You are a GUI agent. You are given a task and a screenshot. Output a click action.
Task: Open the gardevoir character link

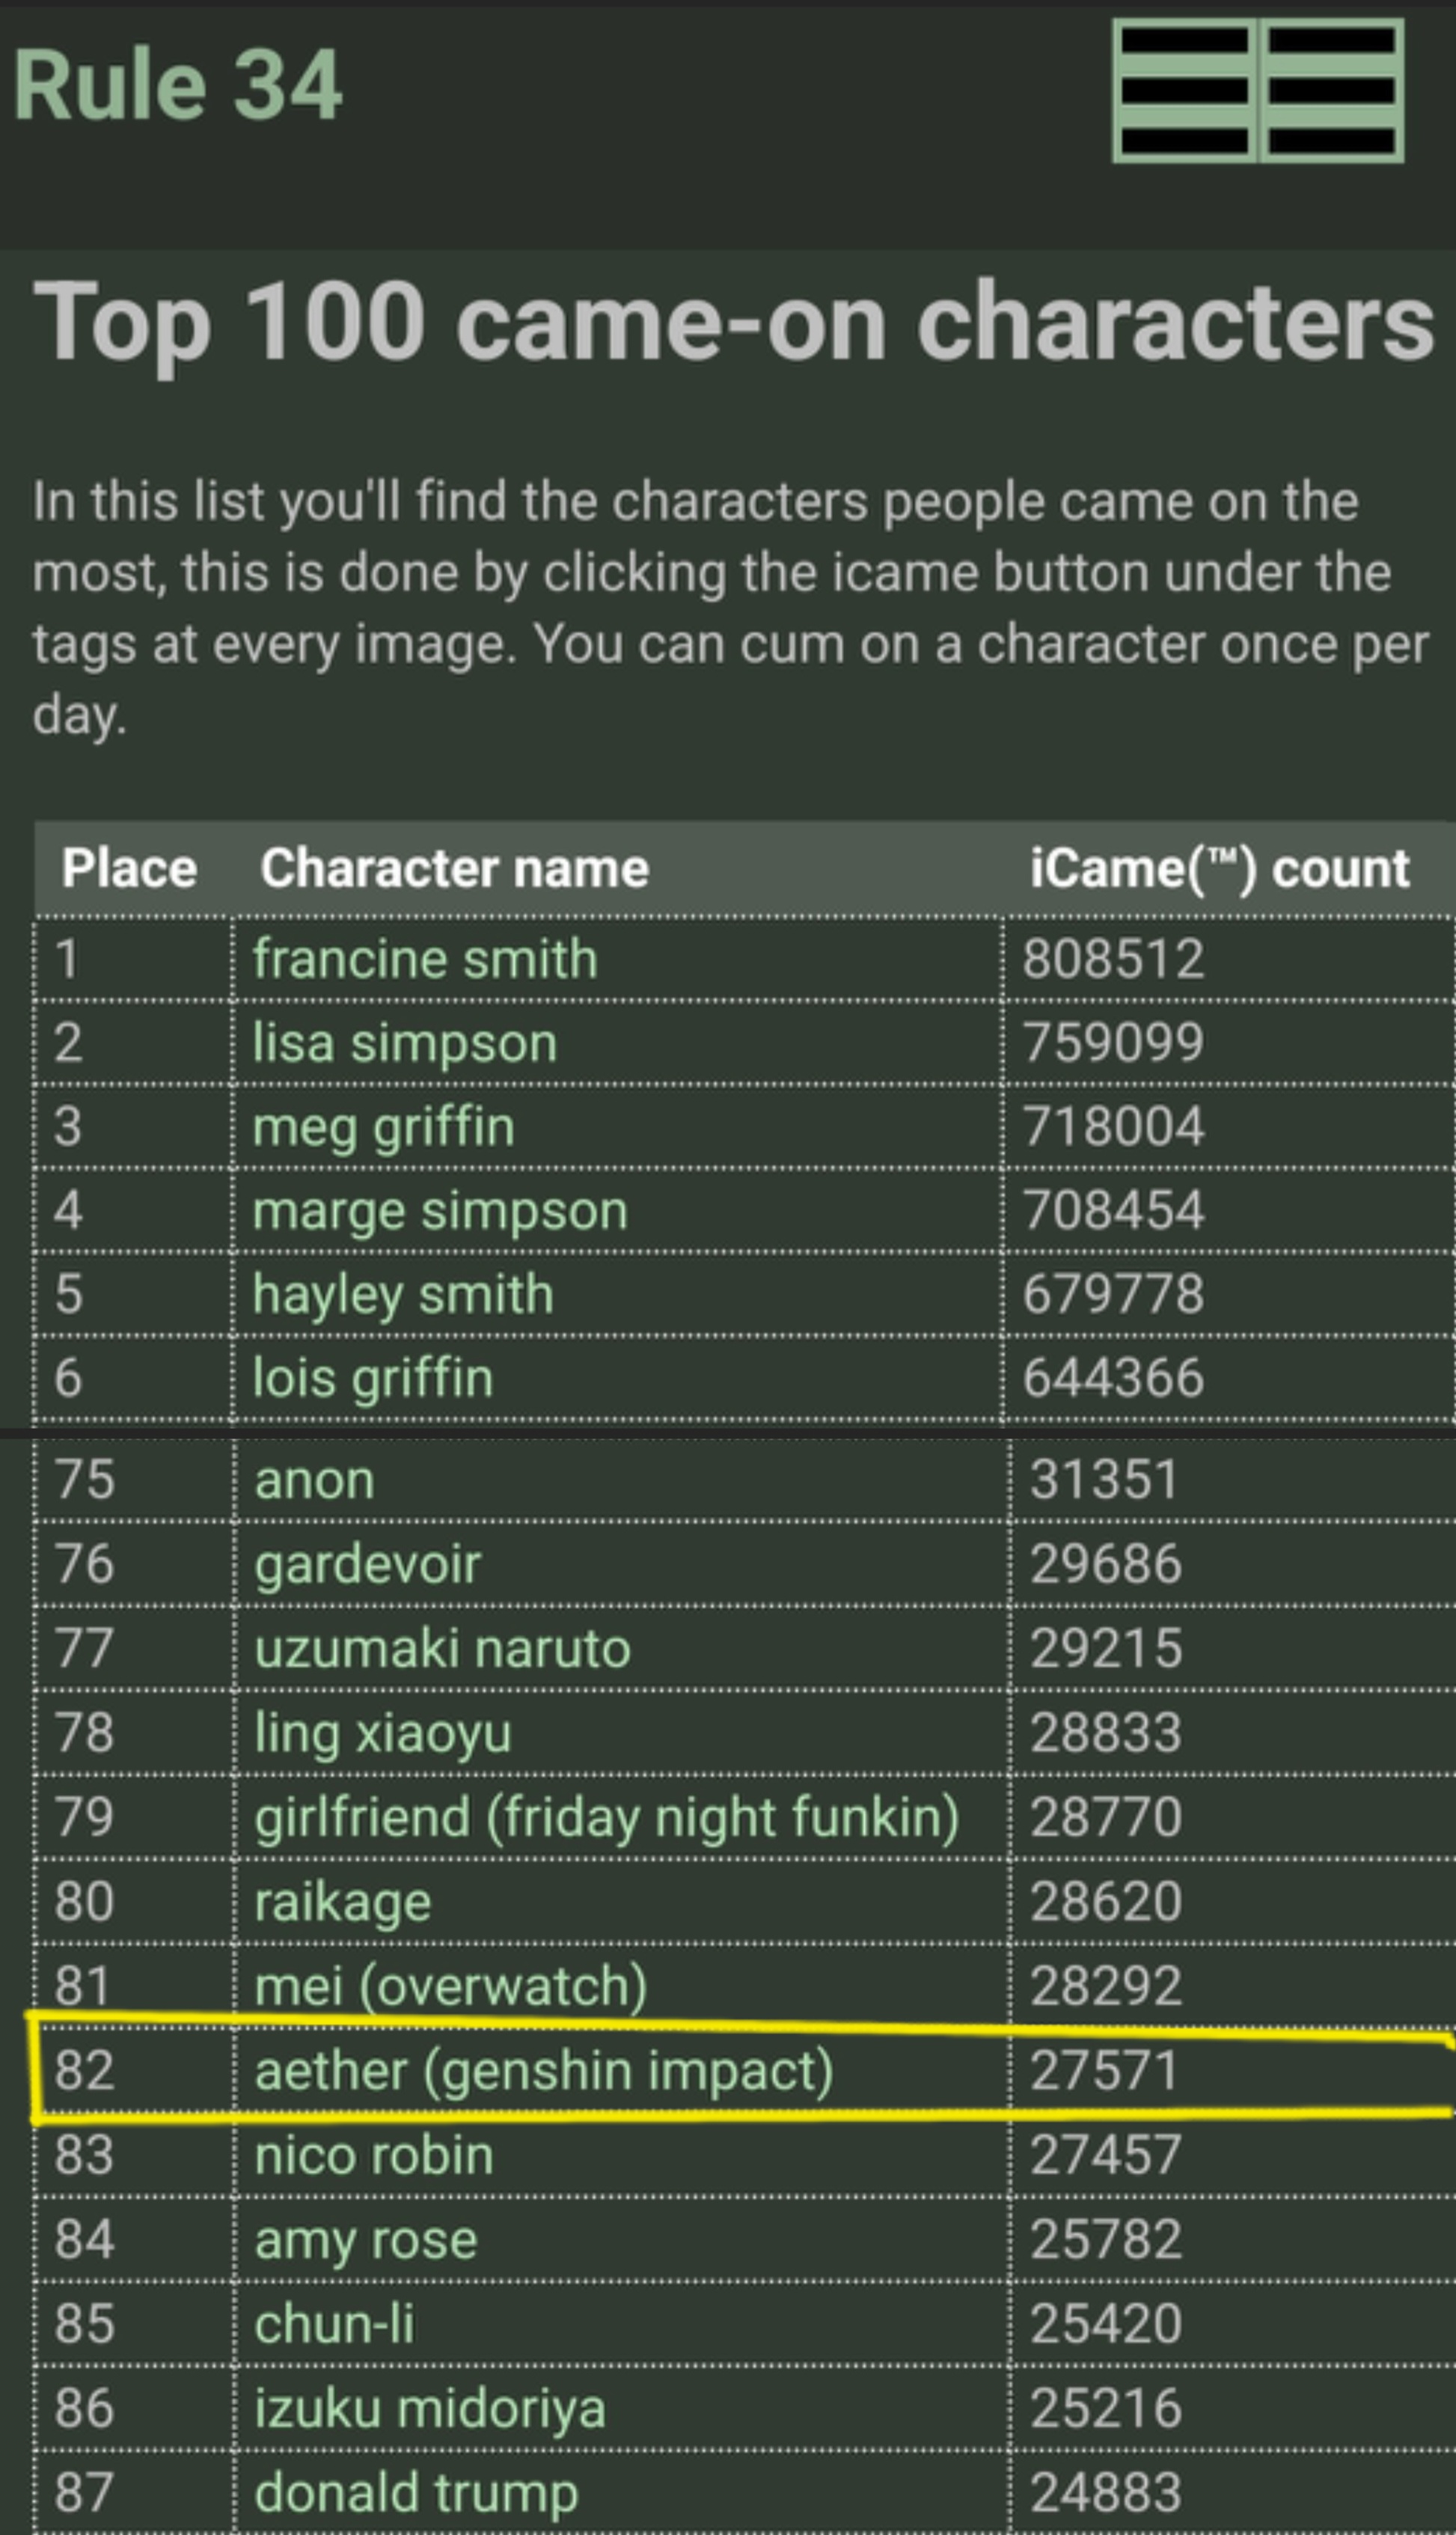(368, 1564)
